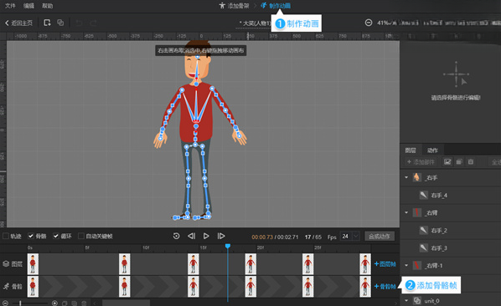Open the 帮助 menu
The image size is (501, 306).
(x=47, y=5)
